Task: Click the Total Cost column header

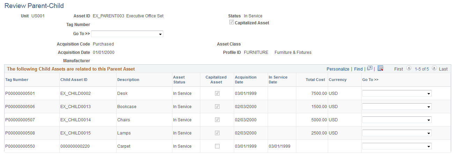Action: (315, 80)
